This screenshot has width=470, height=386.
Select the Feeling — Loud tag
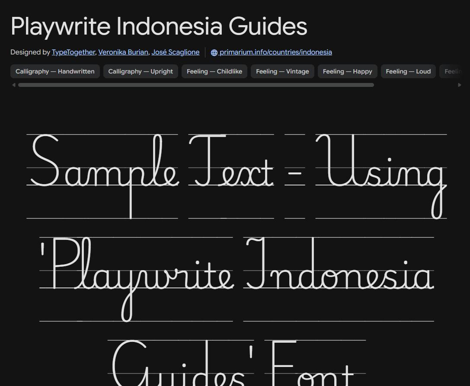408,71
